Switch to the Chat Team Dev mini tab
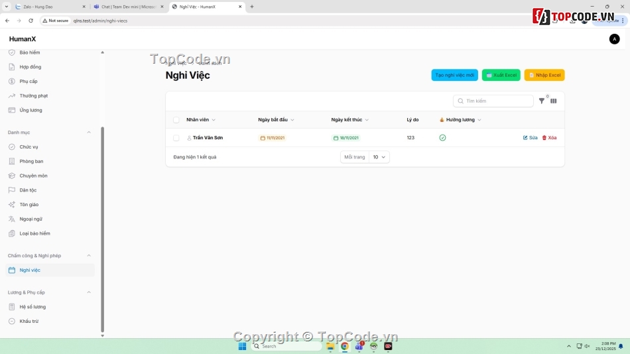This screenshot has height=354, width=630. 128,7
